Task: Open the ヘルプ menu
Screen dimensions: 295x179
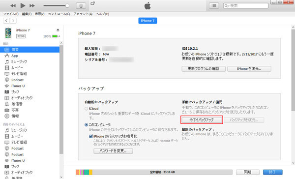Action: tap(103, 14)
